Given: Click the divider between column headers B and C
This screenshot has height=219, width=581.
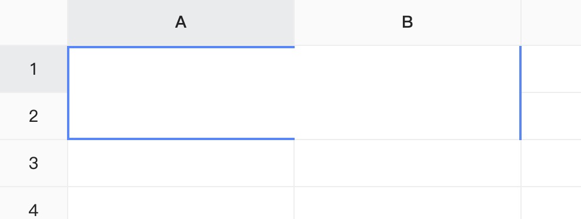Looking at the screenshot, I should click(x=521, y=22).
